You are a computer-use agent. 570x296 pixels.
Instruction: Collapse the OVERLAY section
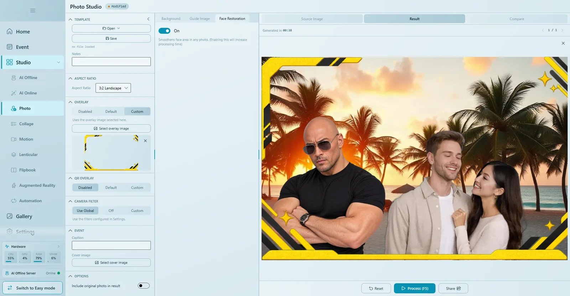[71, 102]
